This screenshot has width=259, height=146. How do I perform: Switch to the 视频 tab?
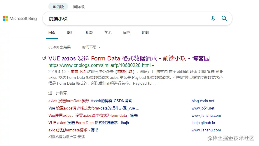(x=89, y=33)
